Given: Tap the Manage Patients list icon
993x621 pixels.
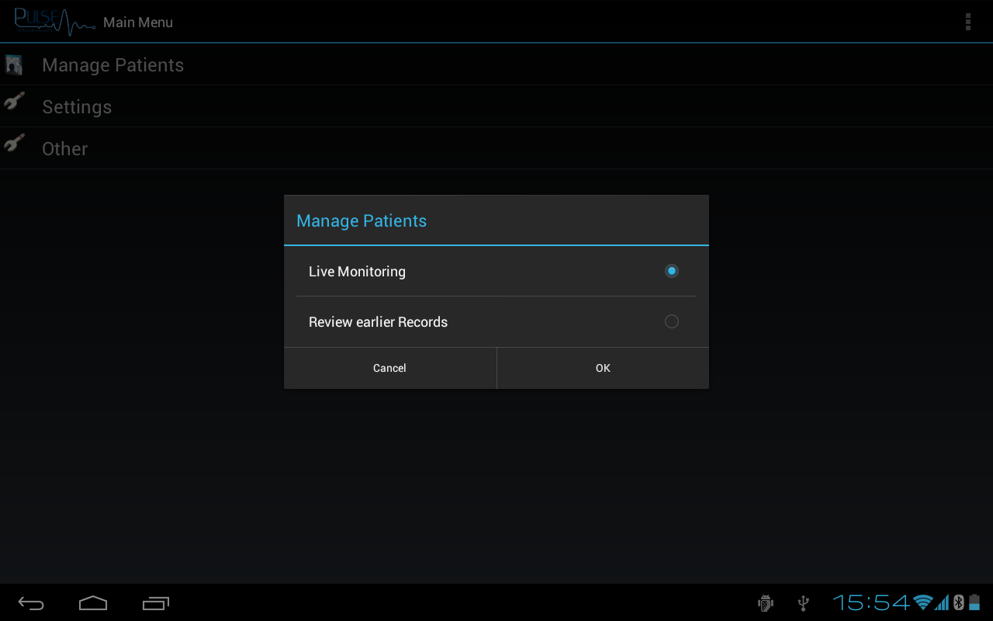Looking at the screenshot, I should click(x=14, y=64).
